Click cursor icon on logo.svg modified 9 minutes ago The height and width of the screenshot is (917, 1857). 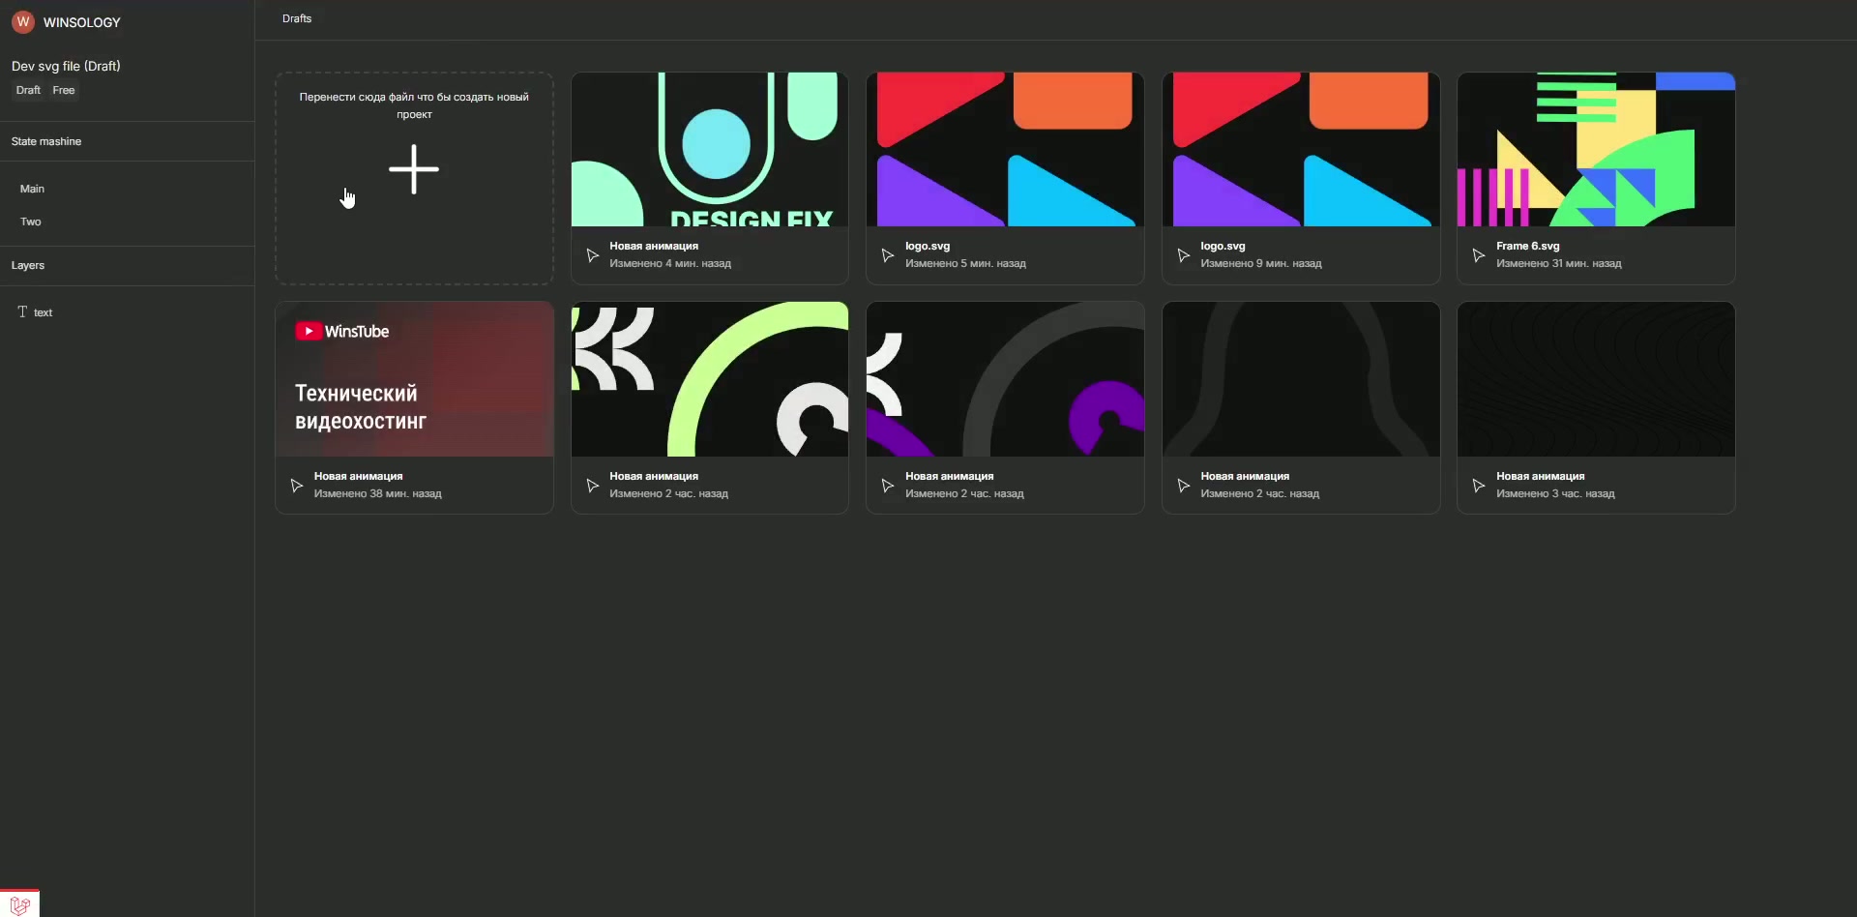(x=1183, y=255)
